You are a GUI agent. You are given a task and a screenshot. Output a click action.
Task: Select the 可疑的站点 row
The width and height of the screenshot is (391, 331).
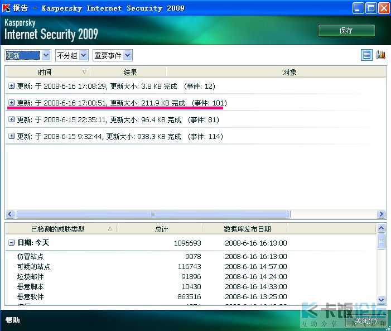tap(191, 266)
